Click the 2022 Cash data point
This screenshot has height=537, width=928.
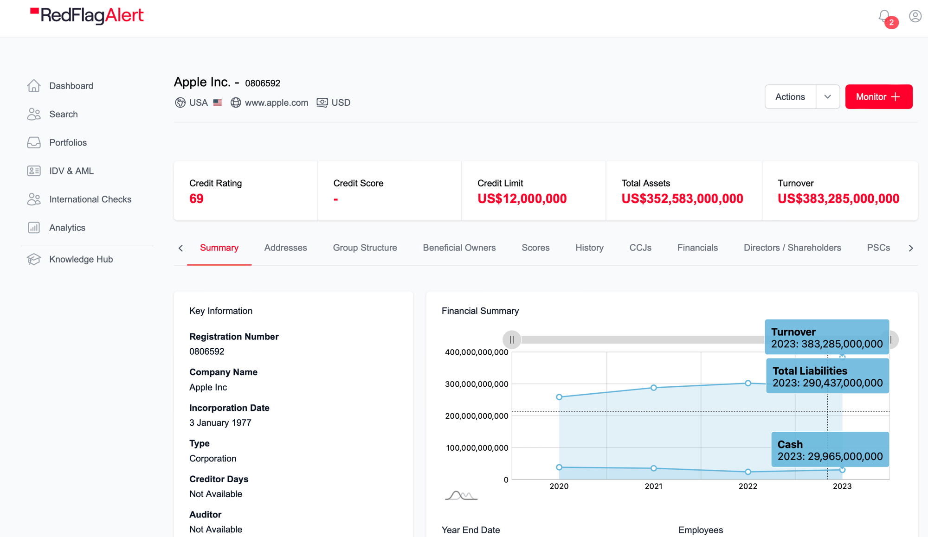click(748, 472)
